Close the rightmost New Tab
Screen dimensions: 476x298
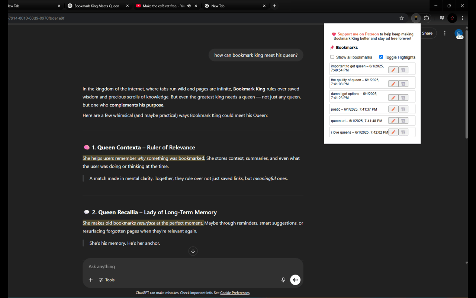[264, 6]
